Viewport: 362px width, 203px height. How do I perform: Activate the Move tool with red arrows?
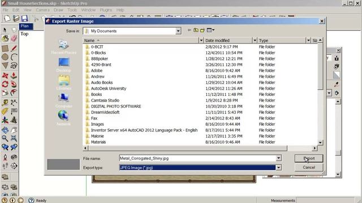5,76
